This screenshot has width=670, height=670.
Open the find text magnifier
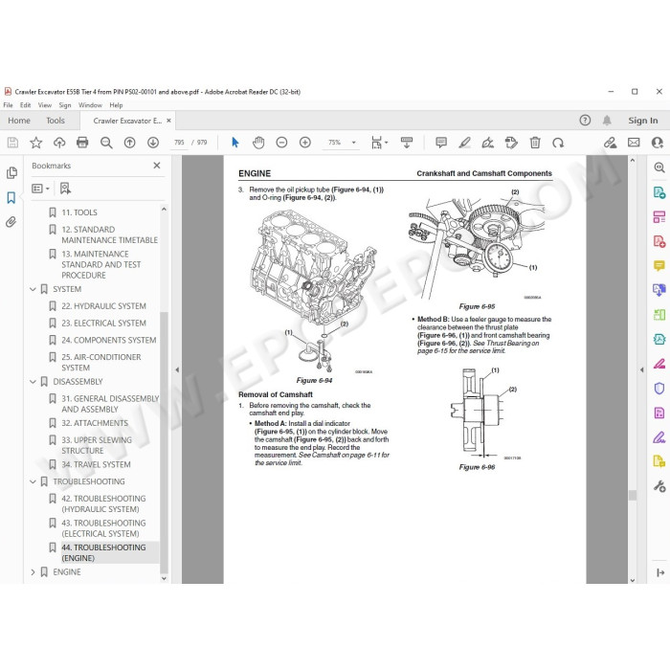(x=106, y=143)
